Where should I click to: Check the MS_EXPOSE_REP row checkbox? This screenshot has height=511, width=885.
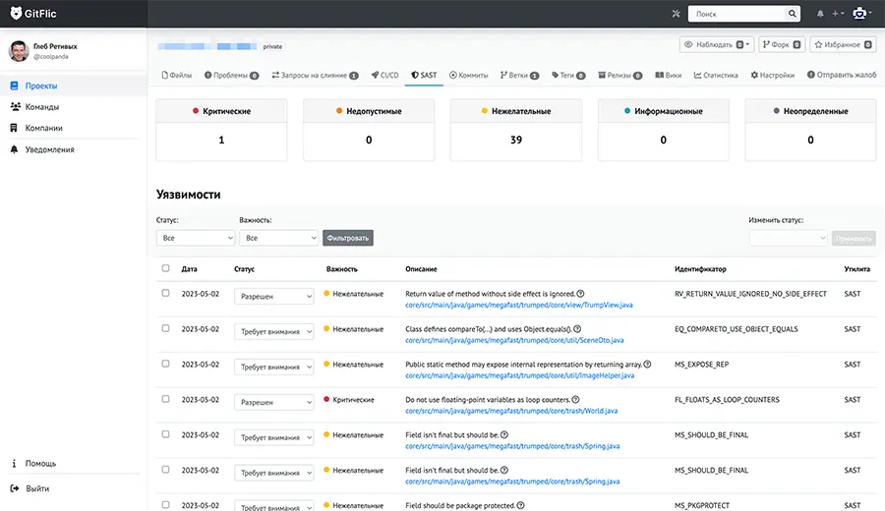point(165,364)
